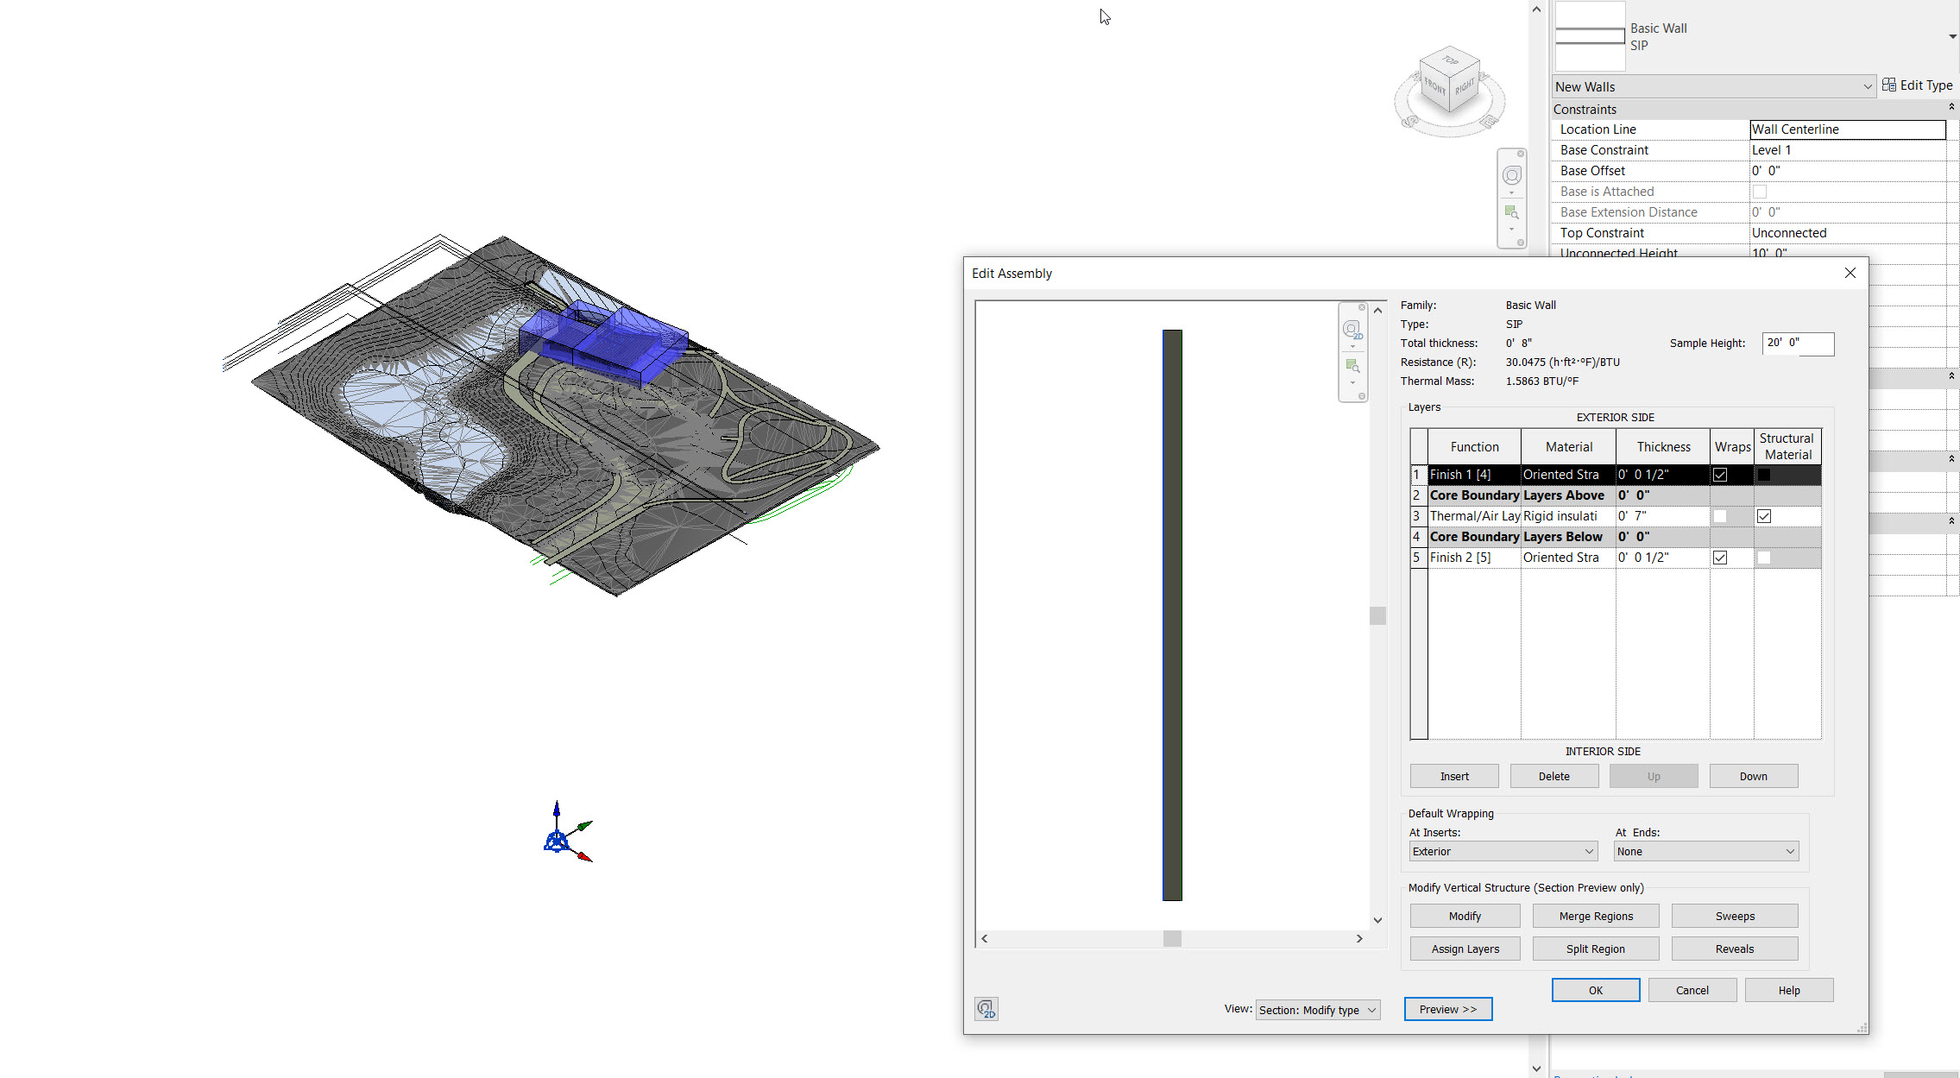Open Edit Type from the Properties palette

coord(1918,85)
